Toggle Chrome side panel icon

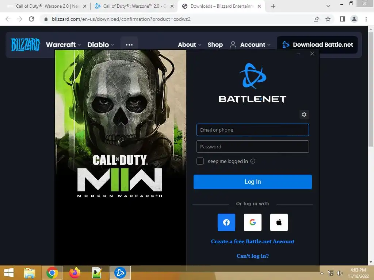click(343, 19)
